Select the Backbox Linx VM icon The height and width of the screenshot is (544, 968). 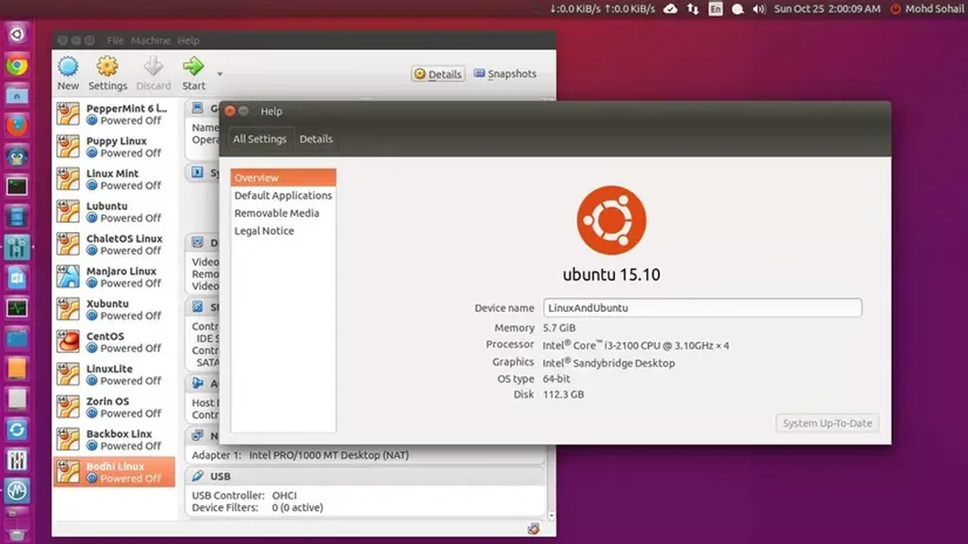pos(68,440)
